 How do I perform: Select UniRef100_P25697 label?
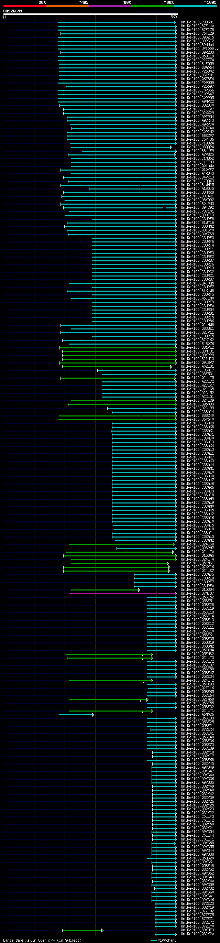(197, 86)
